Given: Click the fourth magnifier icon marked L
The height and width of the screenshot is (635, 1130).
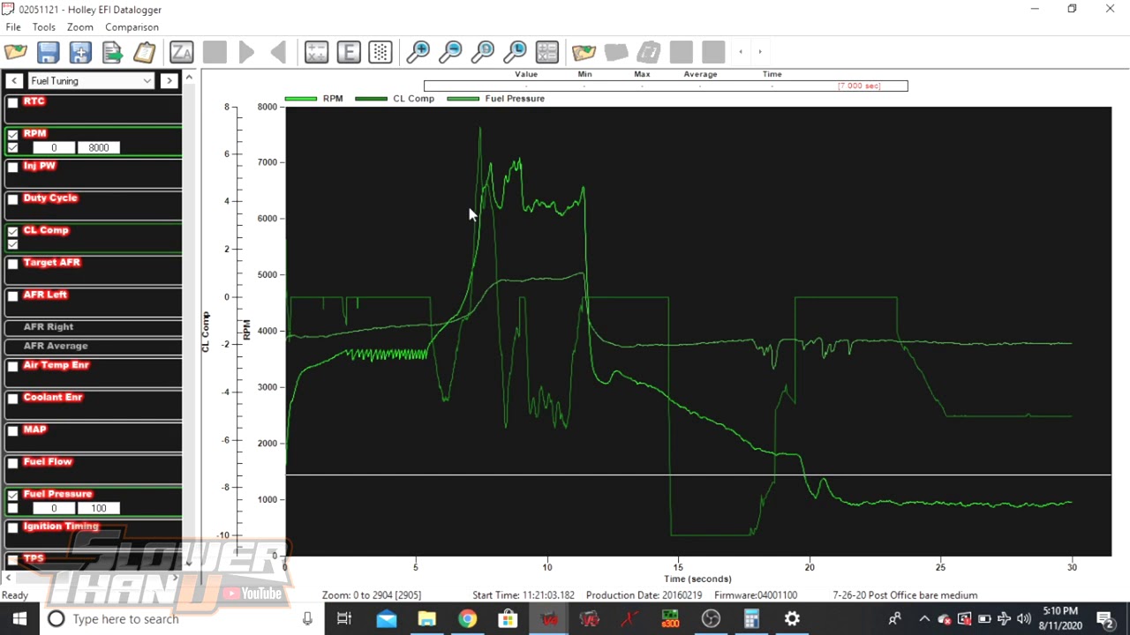Looking at the screenshot, I should (x=515, y=53).
